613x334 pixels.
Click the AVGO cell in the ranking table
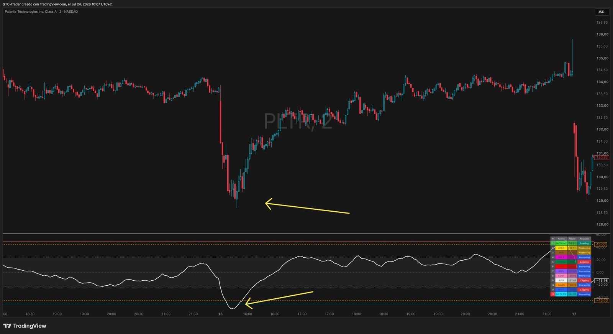tap(561, 248)
